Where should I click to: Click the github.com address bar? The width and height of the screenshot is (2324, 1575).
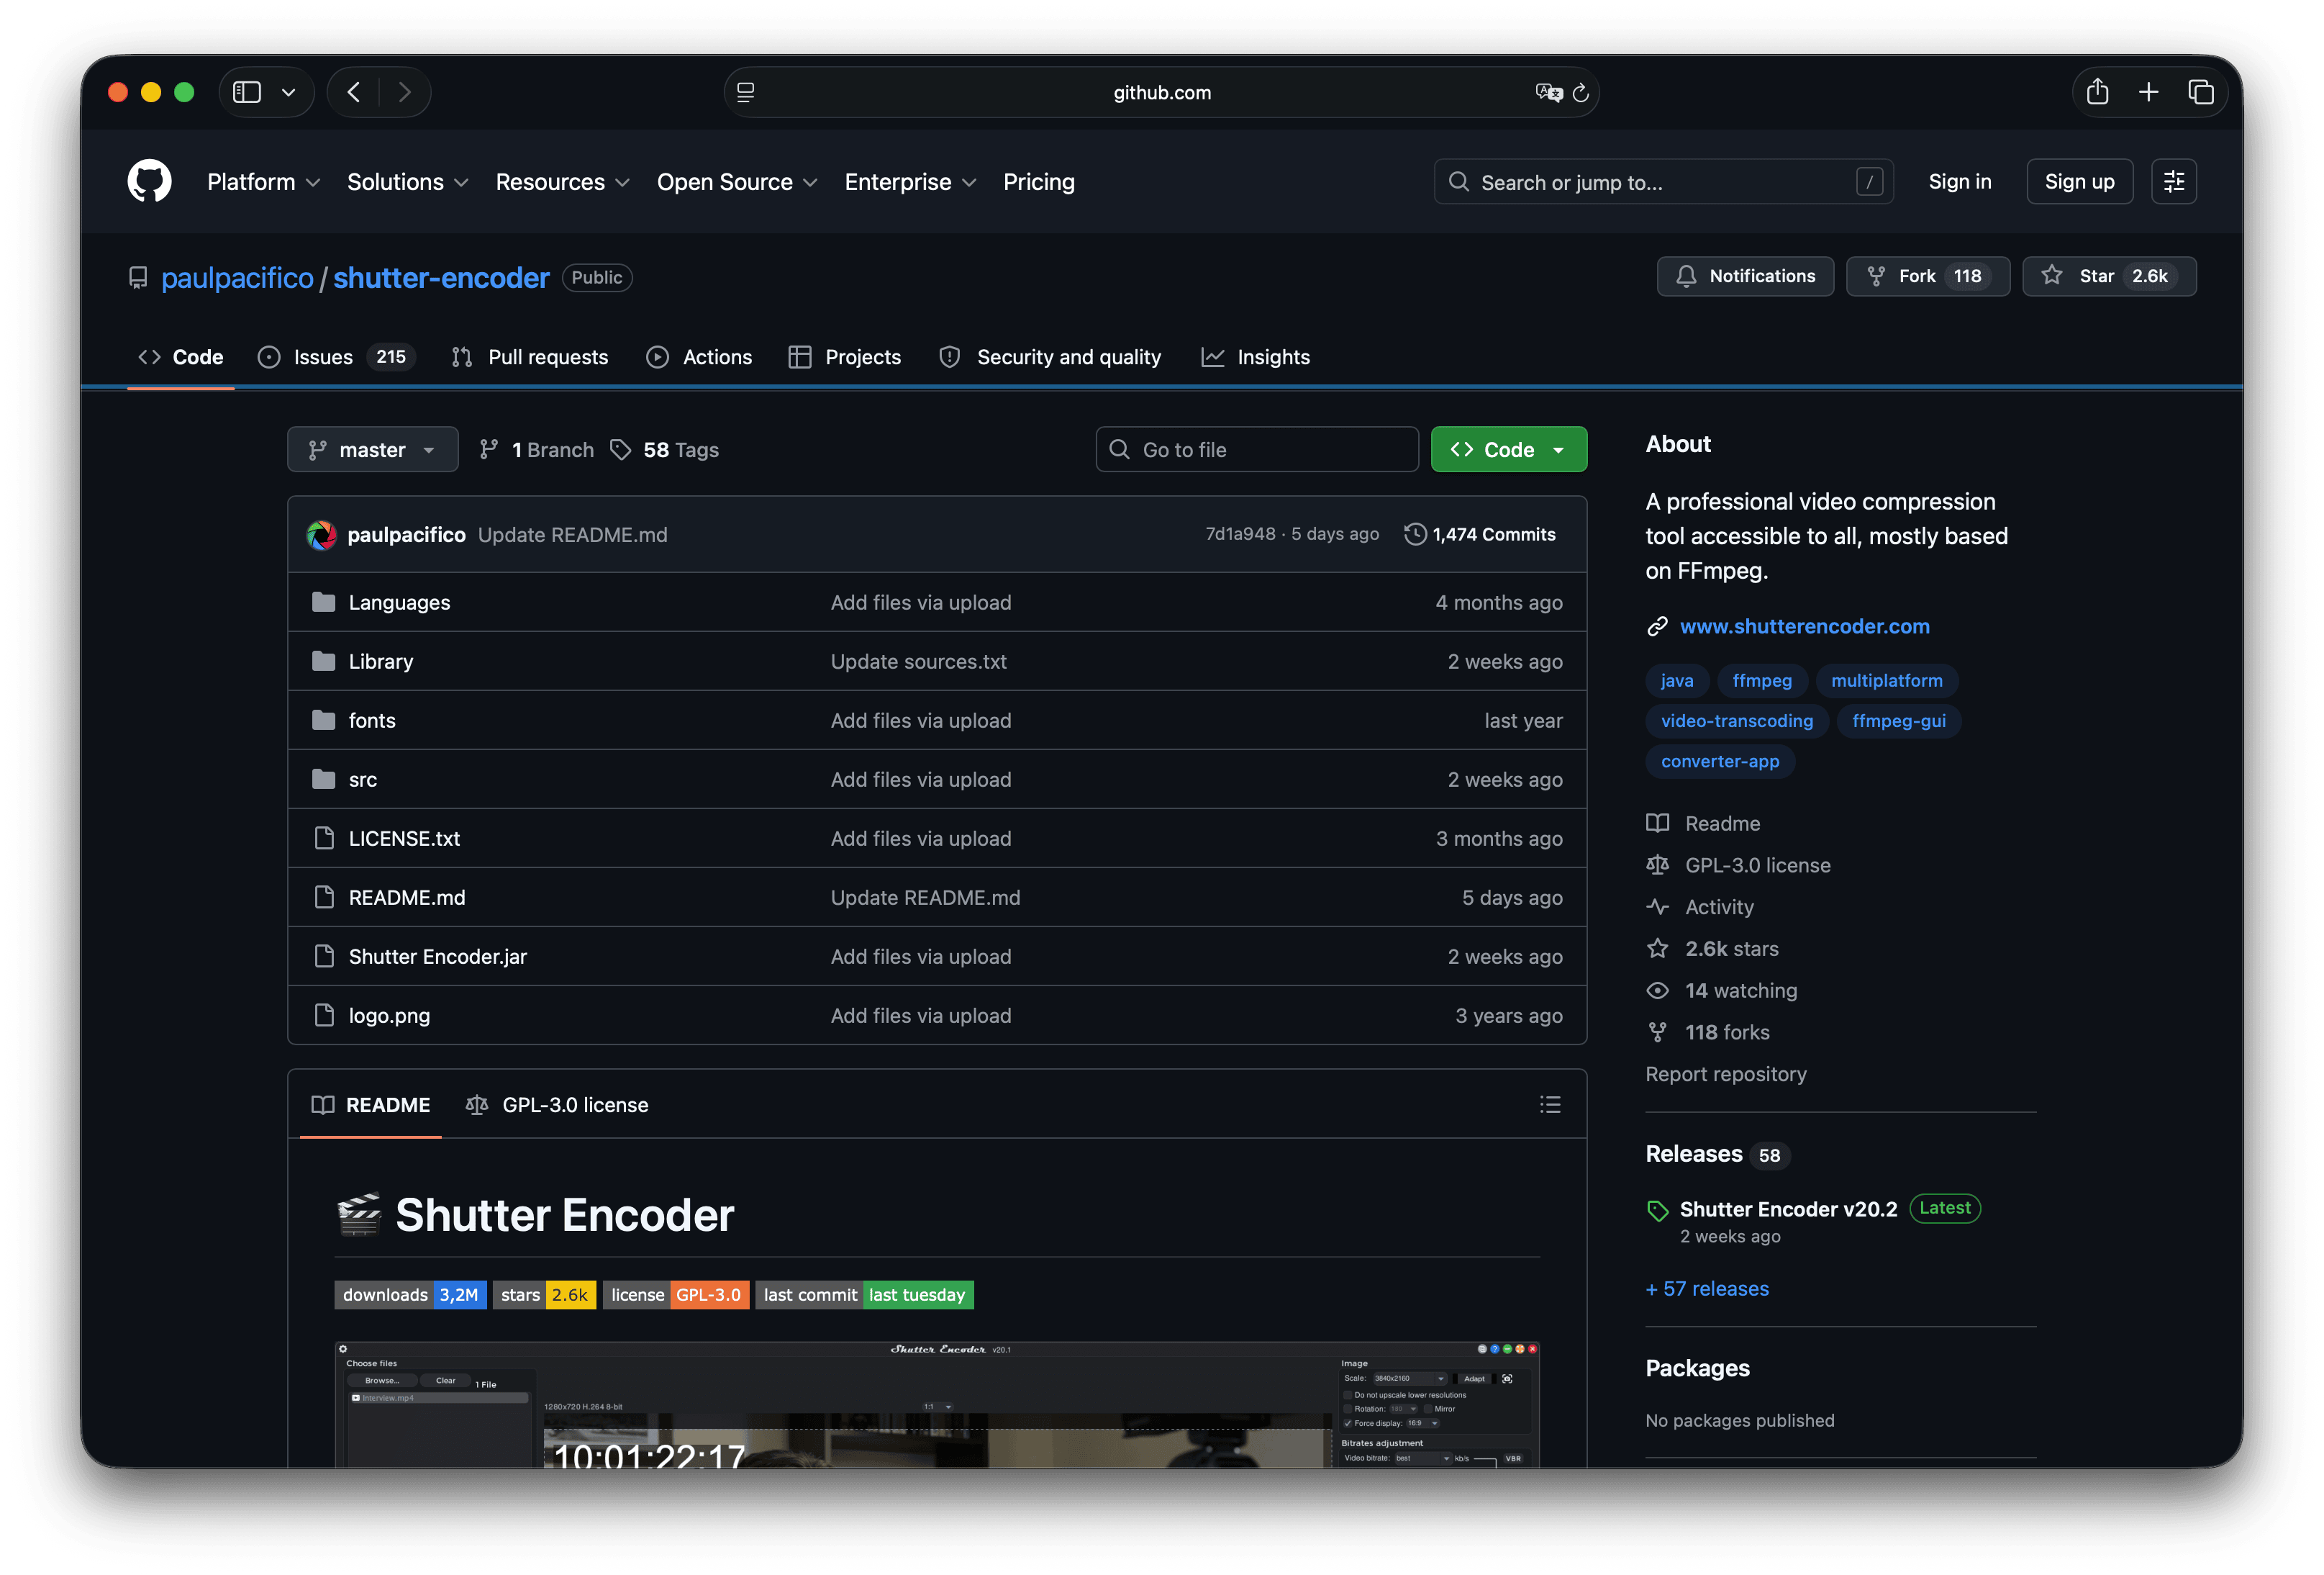click(x=1161, y=92)
